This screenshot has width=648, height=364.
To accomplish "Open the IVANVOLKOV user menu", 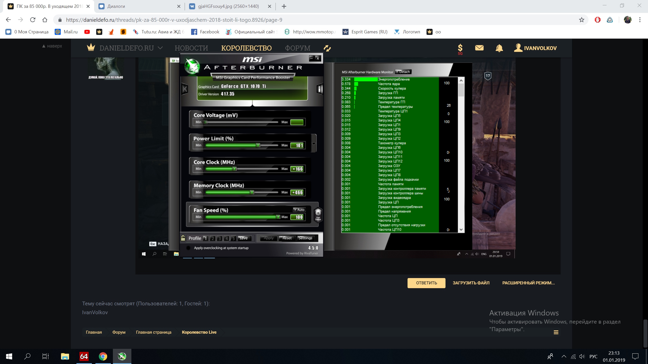I will (x=535, y=48).
